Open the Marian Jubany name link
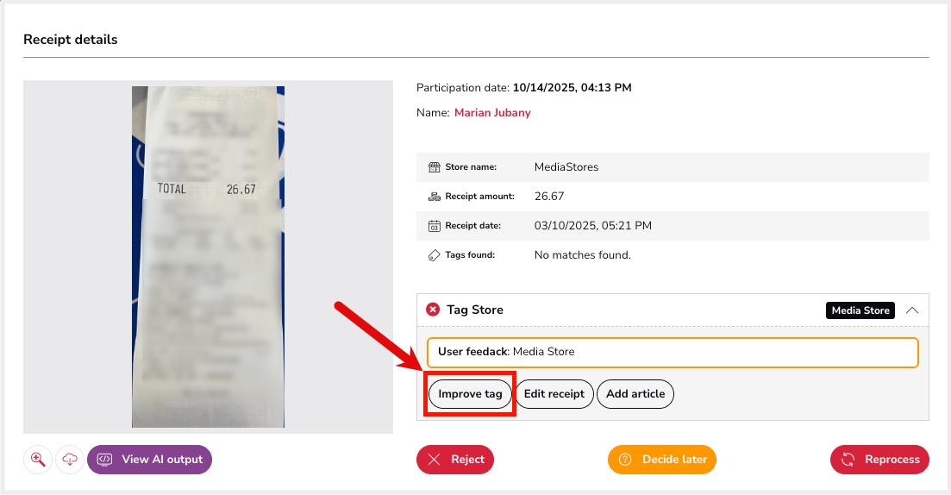This screenshot has width=951, height=495. click(x=492, y=113)
